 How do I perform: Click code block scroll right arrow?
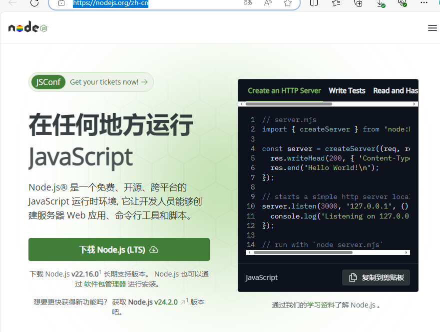tap(407, 252)
